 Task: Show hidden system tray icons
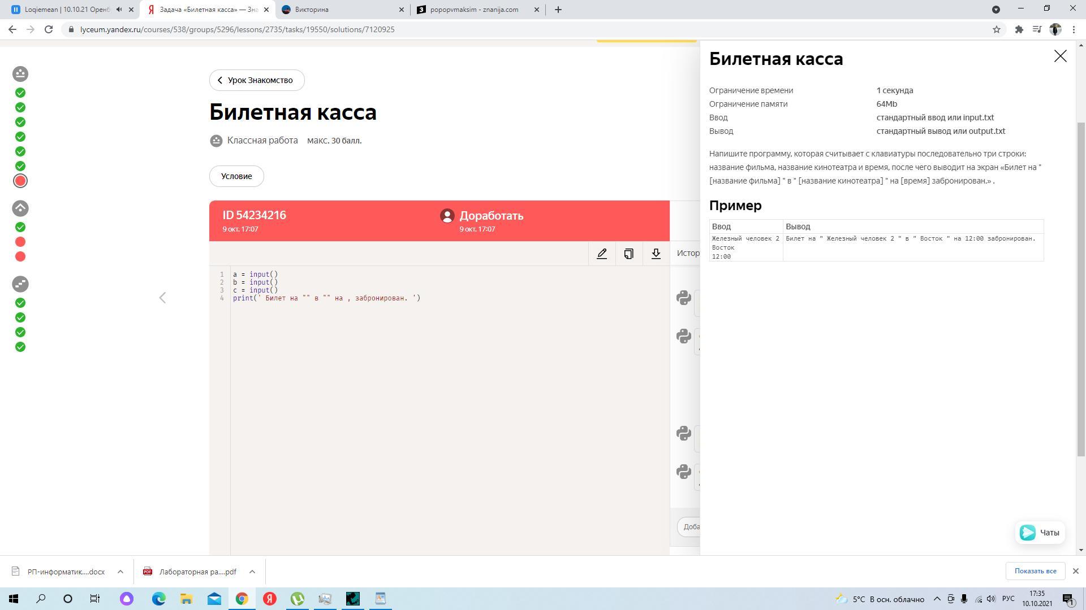937,599
